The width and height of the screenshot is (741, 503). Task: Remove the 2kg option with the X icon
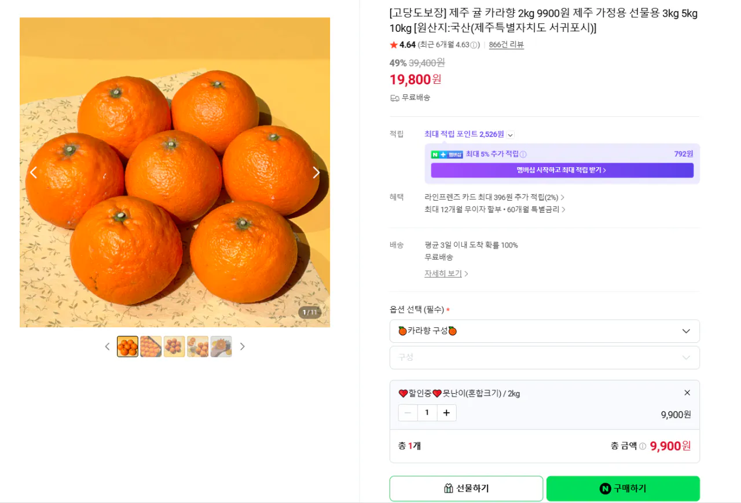tap(687, 393)
